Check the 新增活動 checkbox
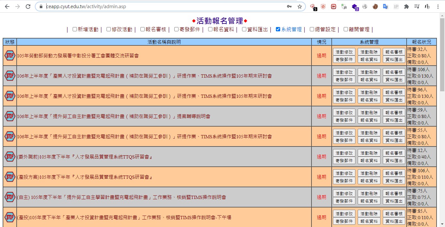 coord(75,29)
